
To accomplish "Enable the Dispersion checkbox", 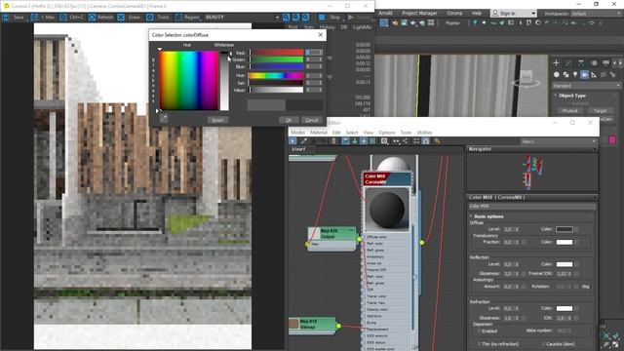I will pyautogui.click(x=479, y=331).
